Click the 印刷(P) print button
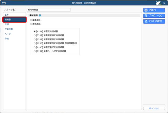168x113 pixels. [x=154, y=10]
